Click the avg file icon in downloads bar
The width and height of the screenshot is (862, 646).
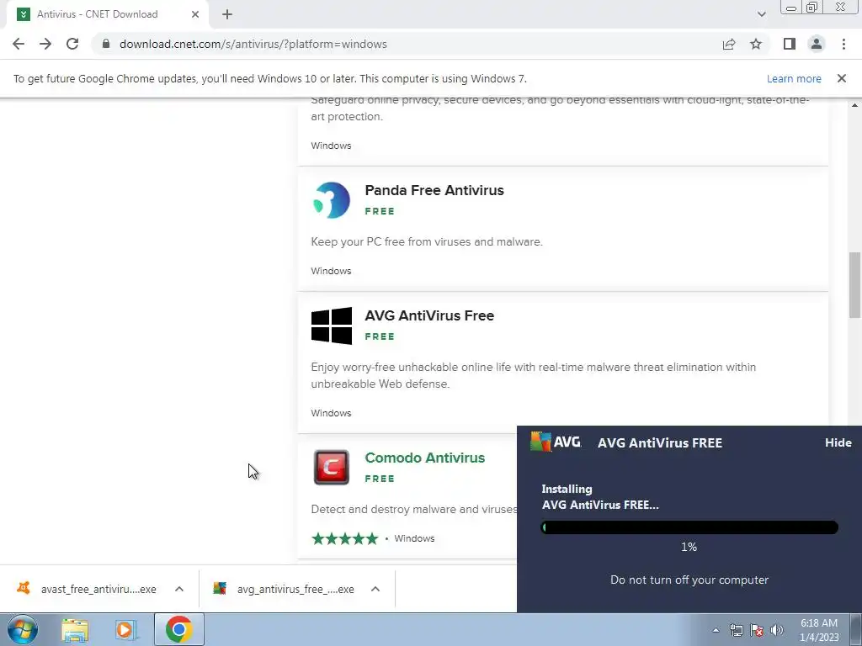[220, 588]
